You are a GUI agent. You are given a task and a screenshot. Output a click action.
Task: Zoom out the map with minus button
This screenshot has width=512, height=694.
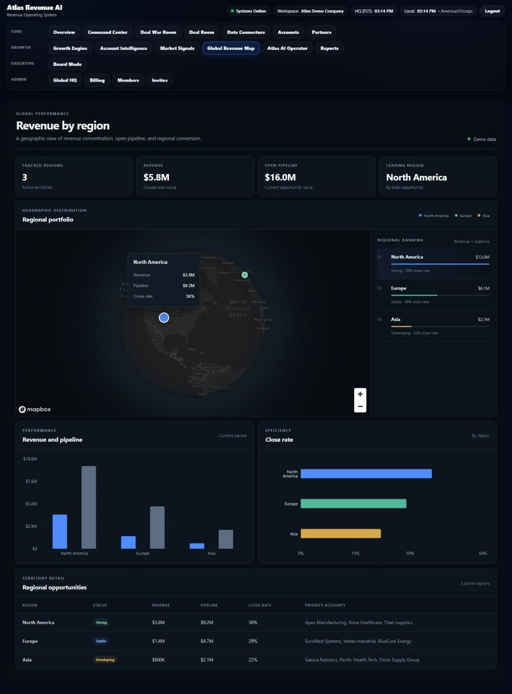point(360,406)
